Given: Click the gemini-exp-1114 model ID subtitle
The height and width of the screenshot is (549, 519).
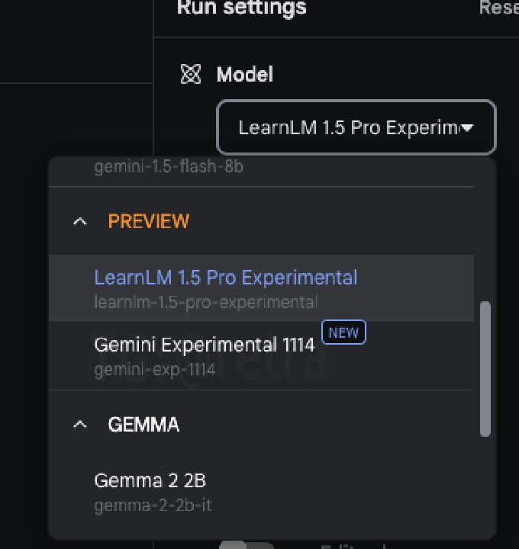Looking at the screenshot, I should tap(154, 370).
